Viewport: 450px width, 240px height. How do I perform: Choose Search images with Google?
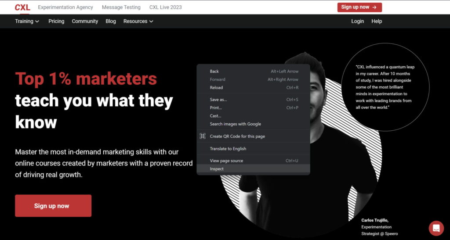[x=253, y=124]
